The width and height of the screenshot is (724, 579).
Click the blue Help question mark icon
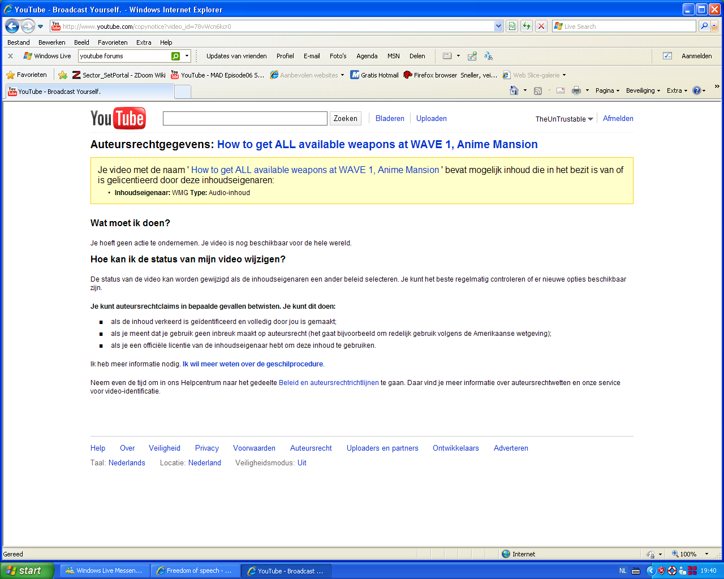coord(696,90)
